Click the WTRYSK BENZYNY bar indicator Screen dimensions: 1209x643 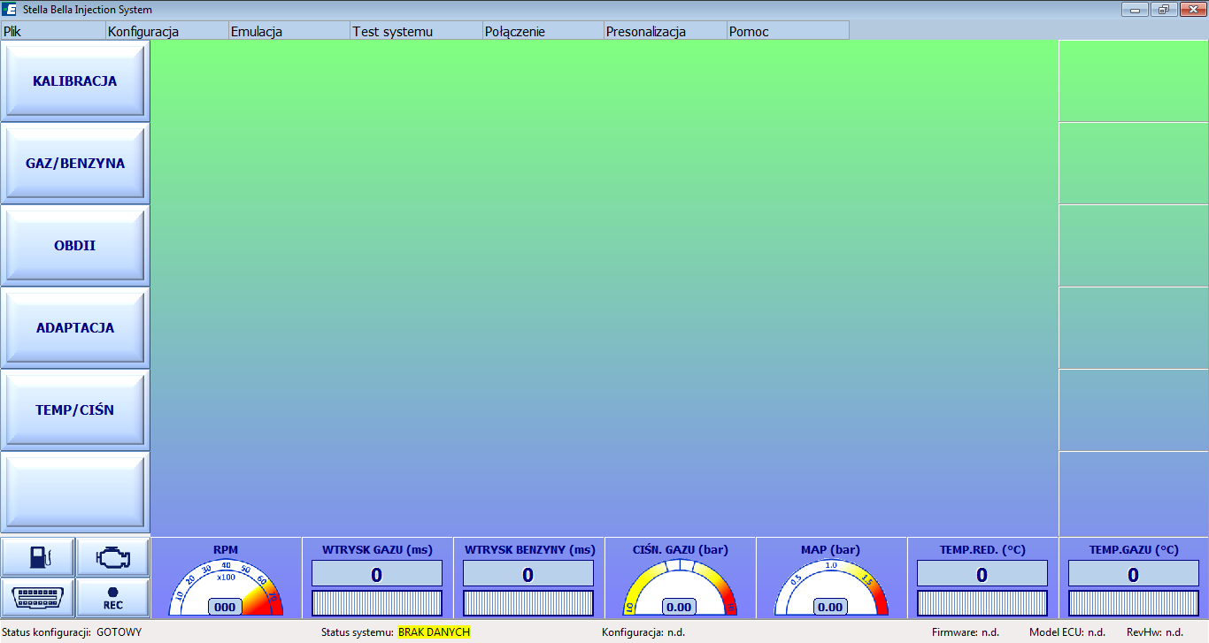[x=528, y=603]
